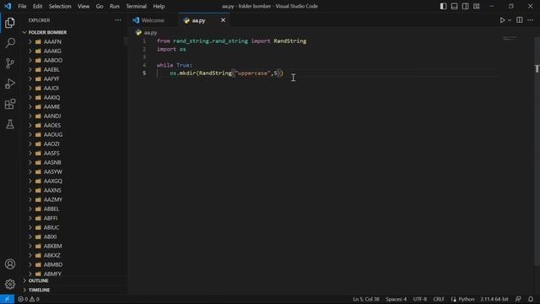The width and height of the screenshot is (540, 304).
Task: Open the Manage gear icon
Action: 10,284
